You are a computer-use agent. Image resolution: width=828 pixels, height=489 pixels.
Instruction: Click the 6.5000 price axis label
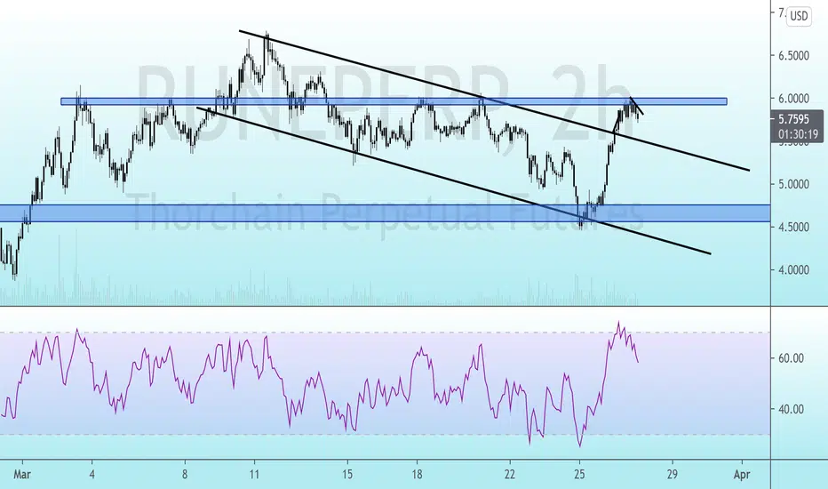(x=793, y=55)
